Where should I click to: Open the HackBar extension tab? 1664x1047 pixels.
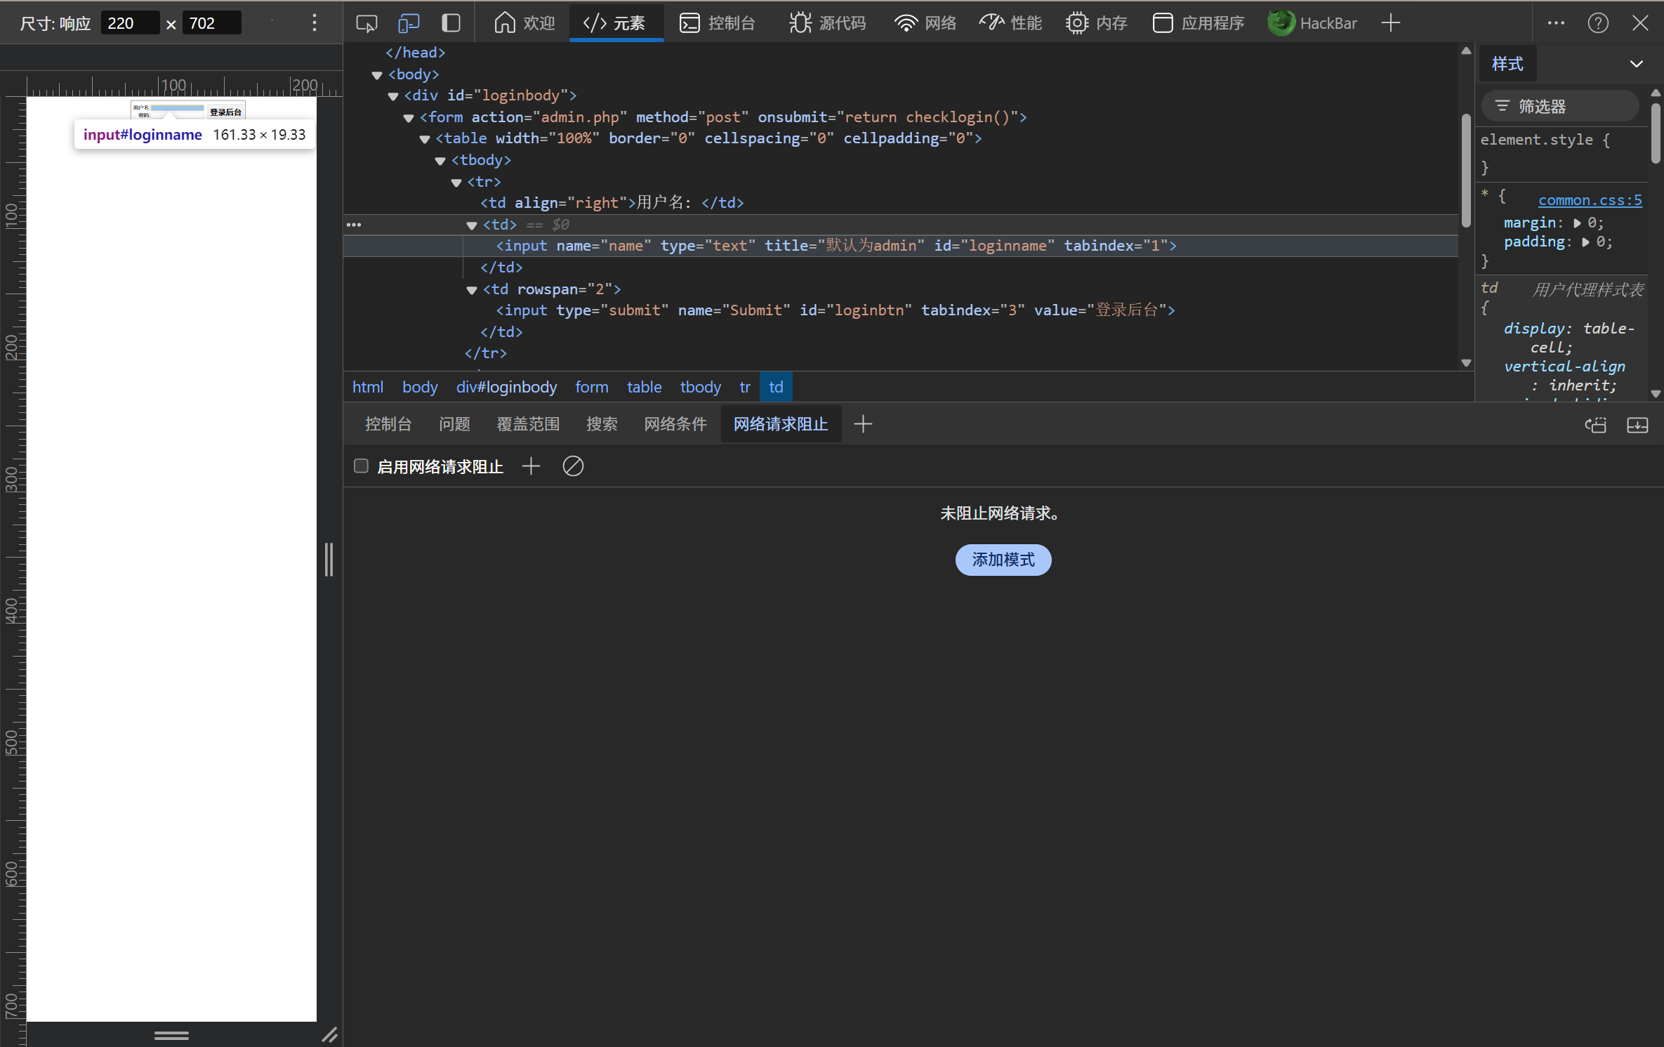[1312, 23]
